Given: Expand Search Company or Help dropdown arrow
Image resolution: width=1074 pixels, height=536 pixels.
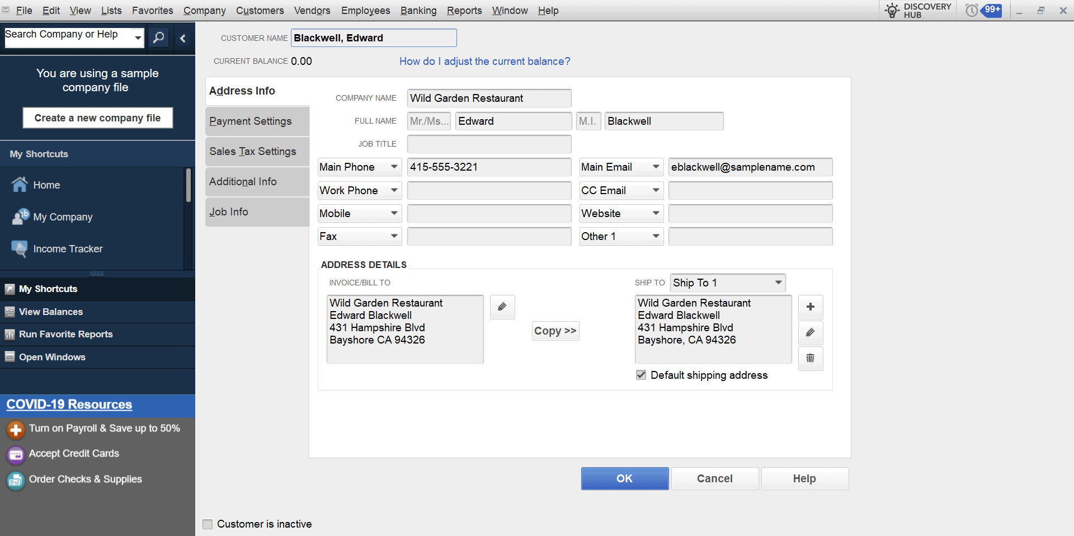Looking at the screenshot, I should 138,37.
